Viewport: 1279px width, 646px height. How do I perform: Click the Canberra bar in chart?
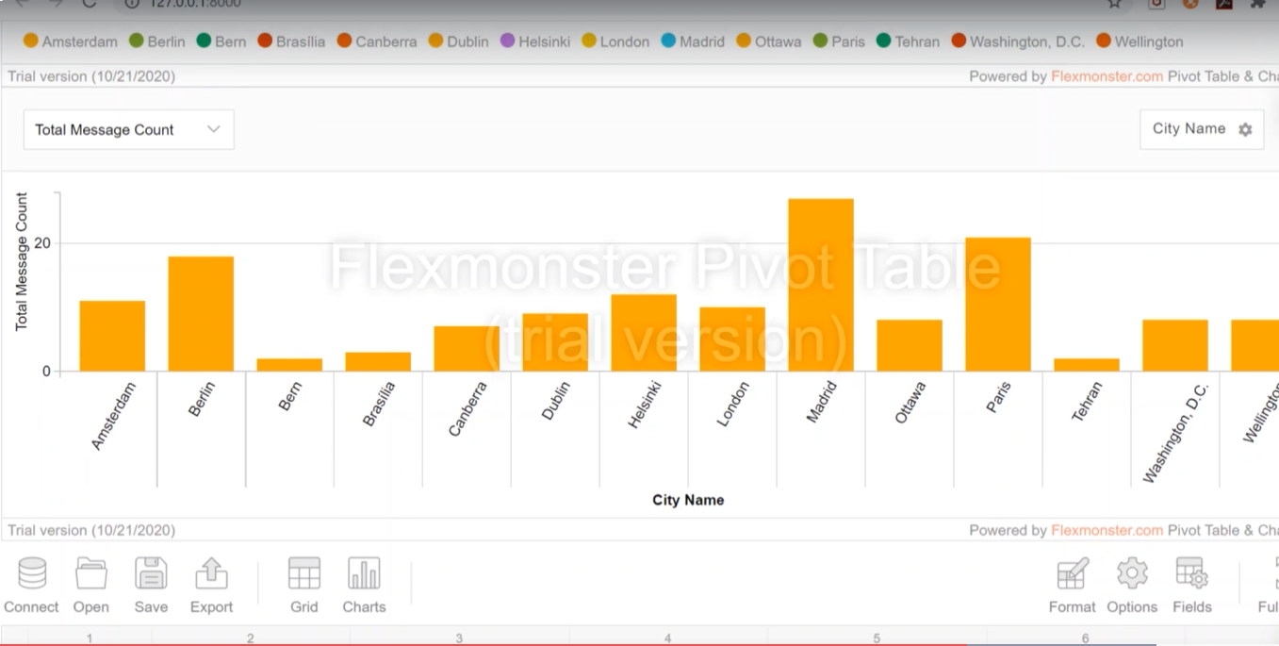(467, 349)
